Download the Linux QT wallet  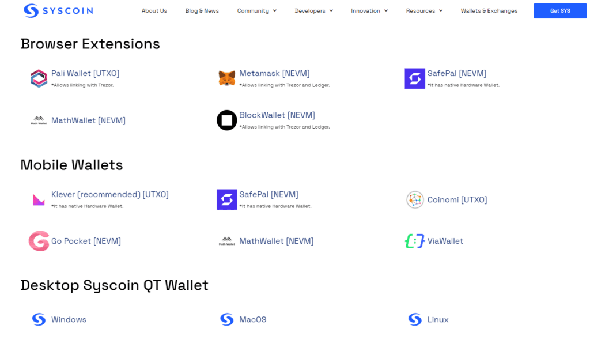[x=438, y=320]
